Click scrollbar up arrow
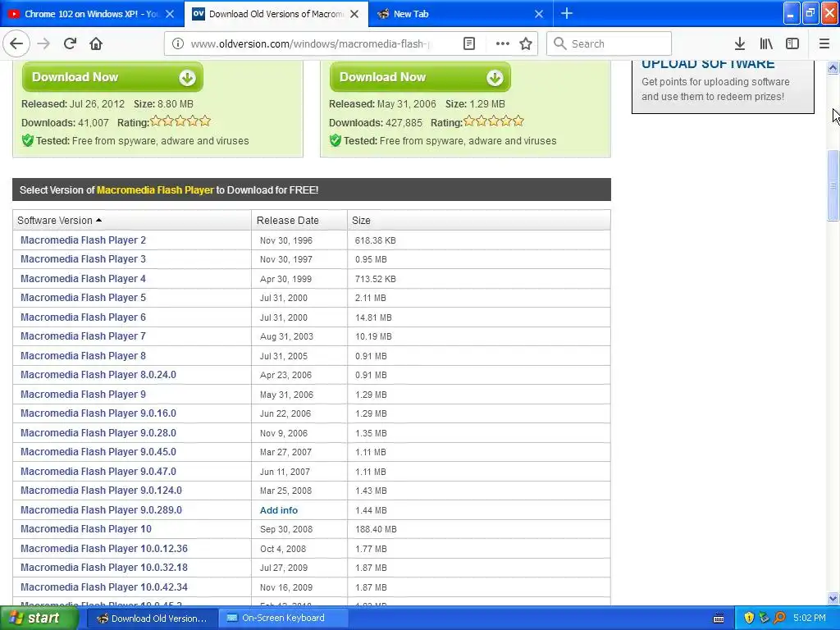The image size is (840, 630). tap(833, 67)
